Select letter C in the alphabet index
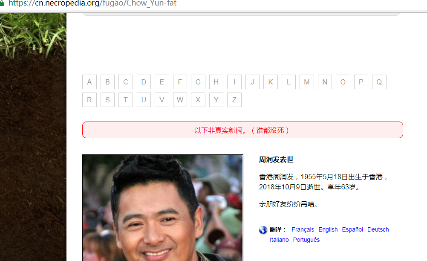 (126, 82)
